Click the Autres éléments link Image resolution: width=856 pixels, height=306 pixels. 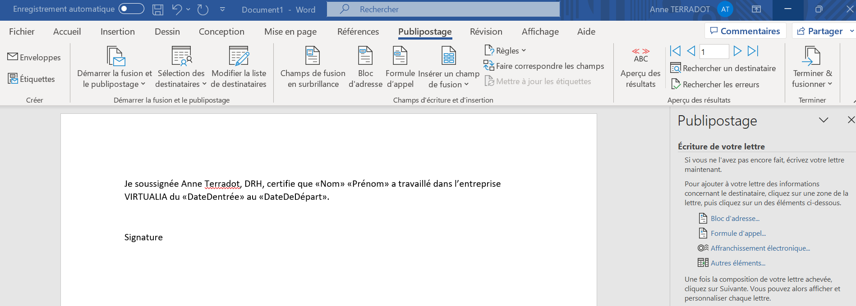738,263
